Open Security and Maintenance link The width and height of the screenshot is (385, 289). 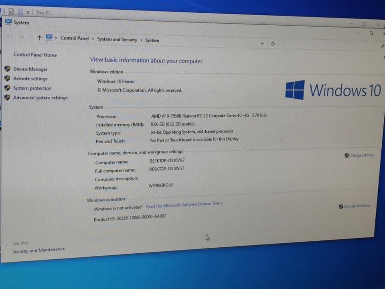click(x=38, y=250)
